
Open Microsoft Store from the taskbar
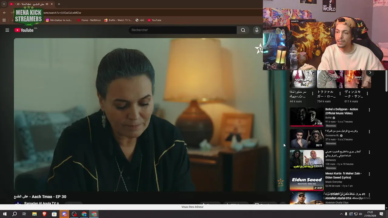pyautogui.click(x=54, y=214)
